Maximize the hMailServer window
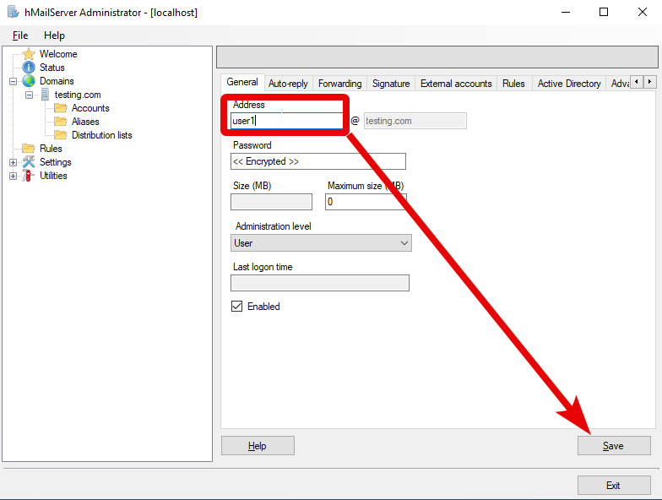The height and width of the screenshot is (500, 662). coord(604,12)
